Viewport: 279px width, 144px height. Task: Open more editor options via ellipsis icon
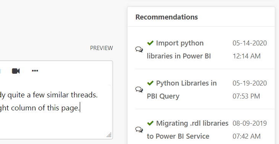pos(35,71)
